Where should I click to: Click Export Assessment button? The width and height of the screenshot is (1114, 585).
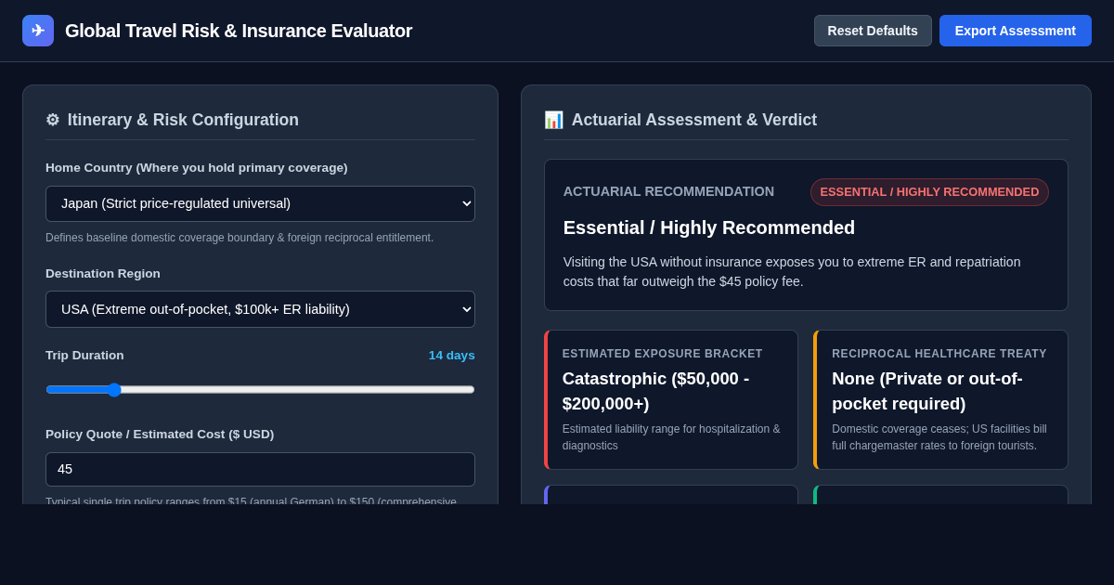(x=1016, y=31)
